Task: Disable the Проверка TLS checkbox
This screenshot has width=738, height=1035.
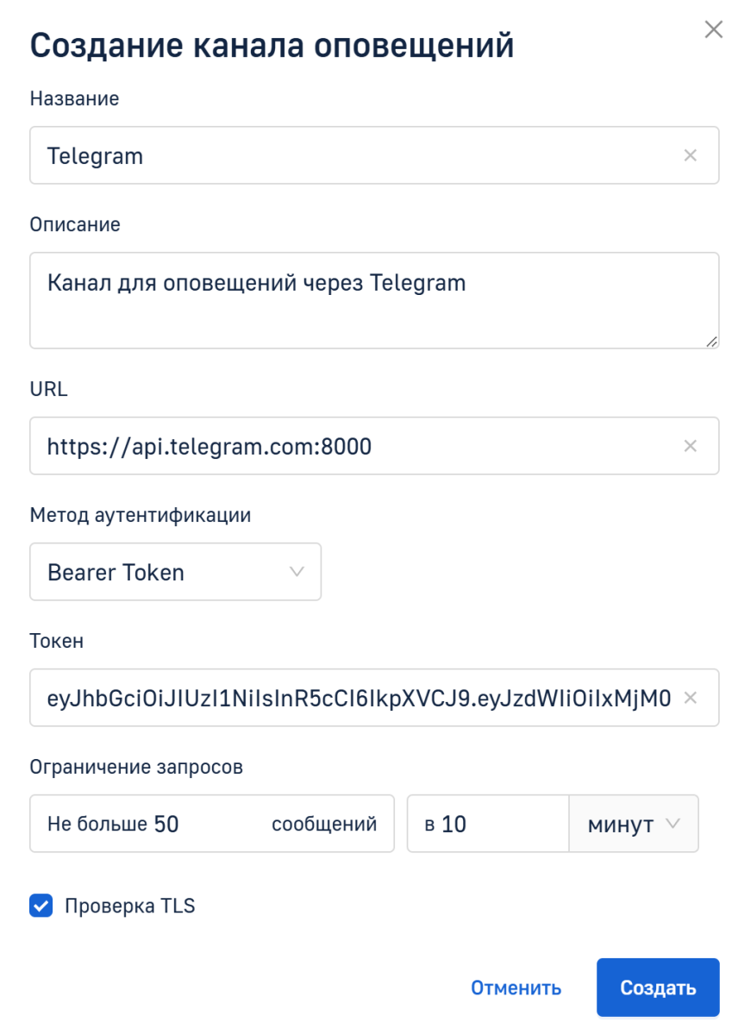Action: coord(41,906)
